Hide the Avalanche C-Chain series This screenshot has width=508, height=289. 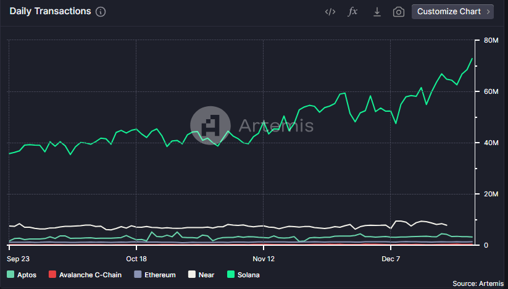tap(85, 274)
